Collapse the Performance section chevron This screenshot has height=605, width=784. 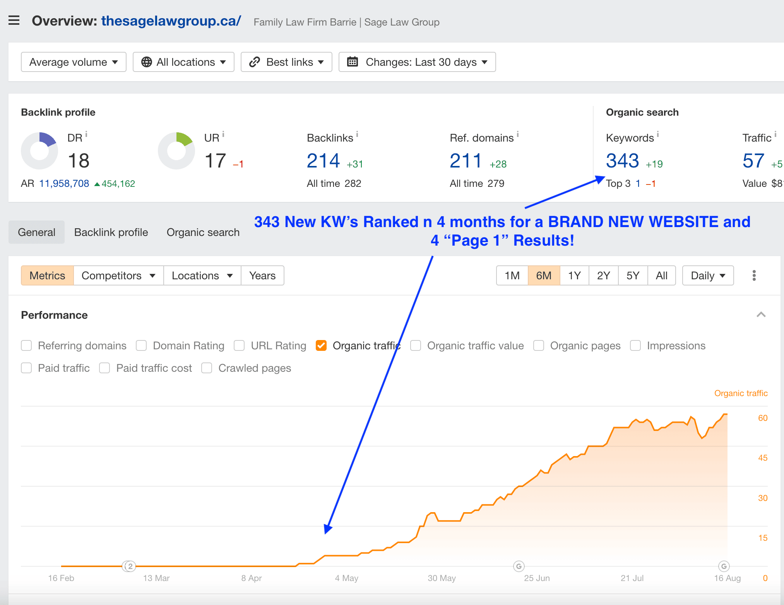coord(761,314)
